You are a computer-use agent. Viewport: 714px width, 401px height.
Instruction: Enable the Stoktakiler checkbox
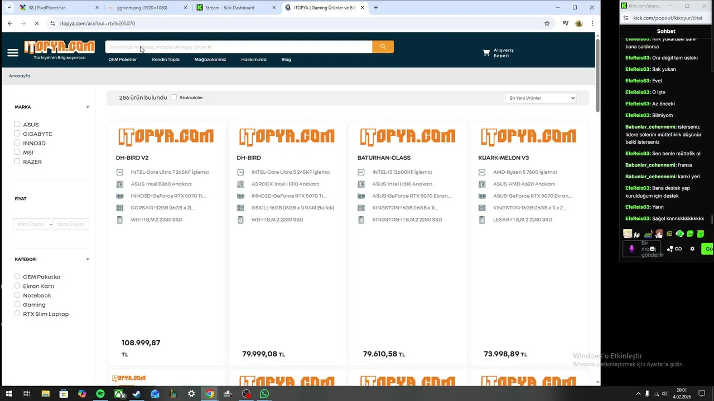coord(173,97)
